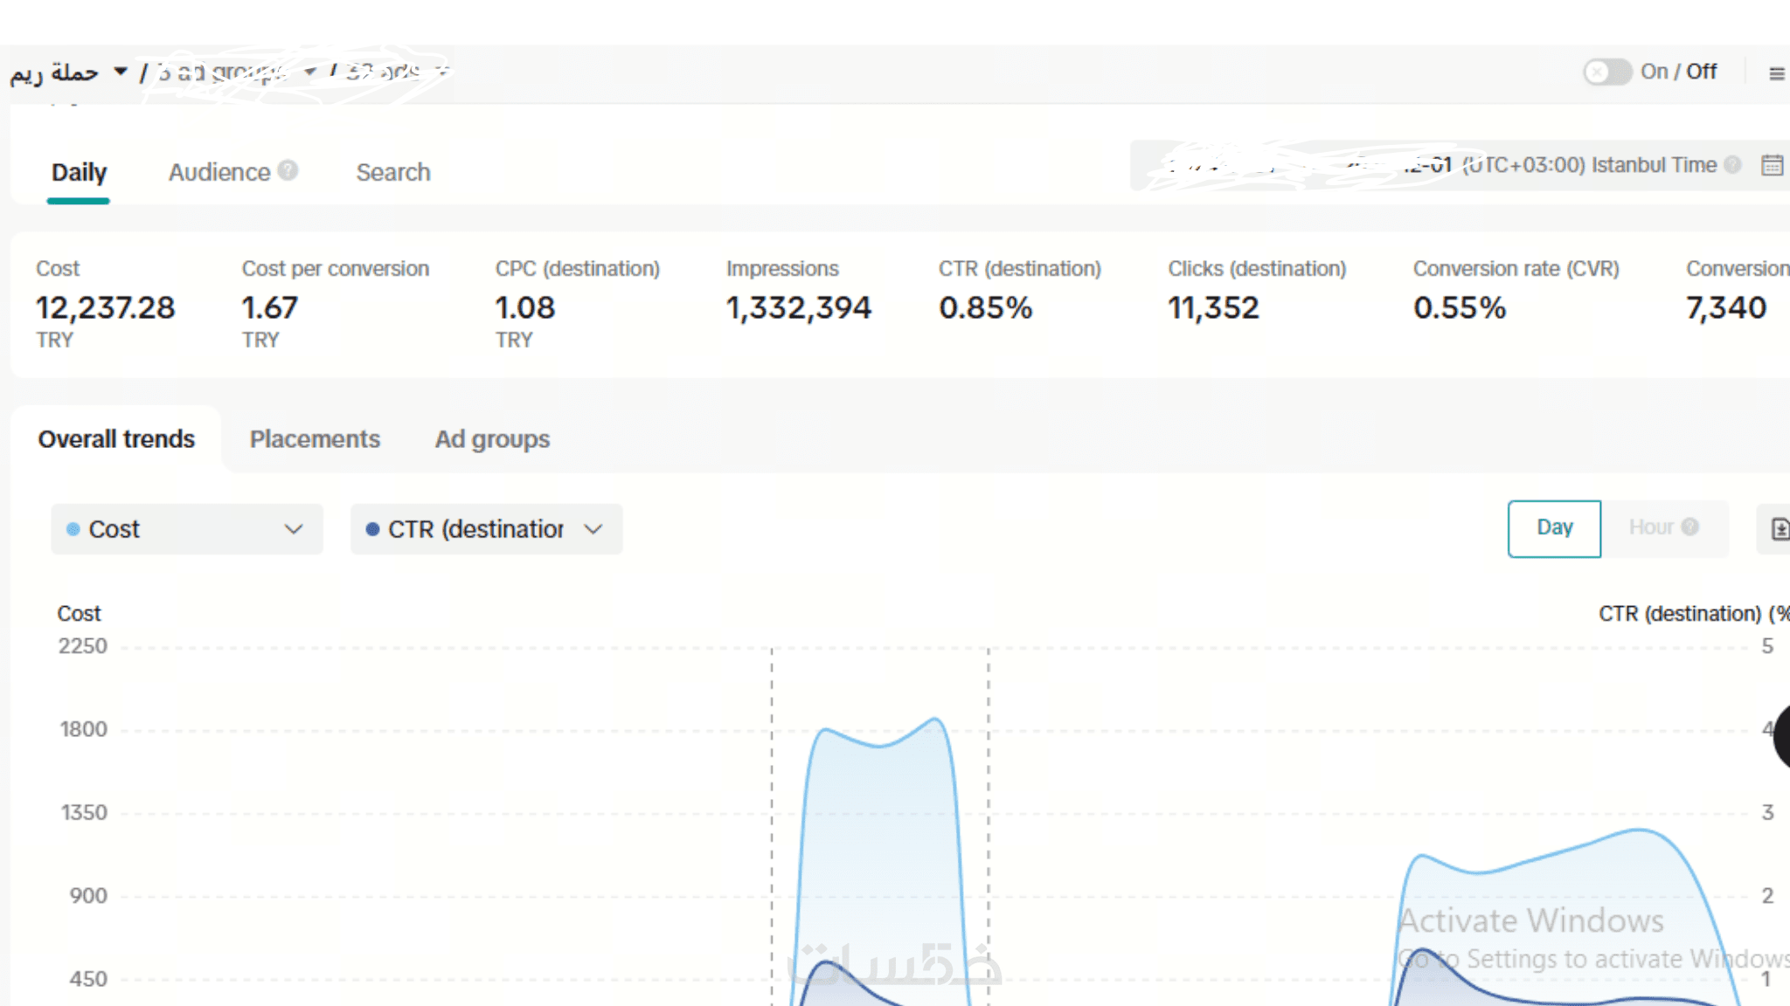Toggle the campaign On / Off switch
Viewport: 1790px width, 1006px height.
[x=1606, y=72]
